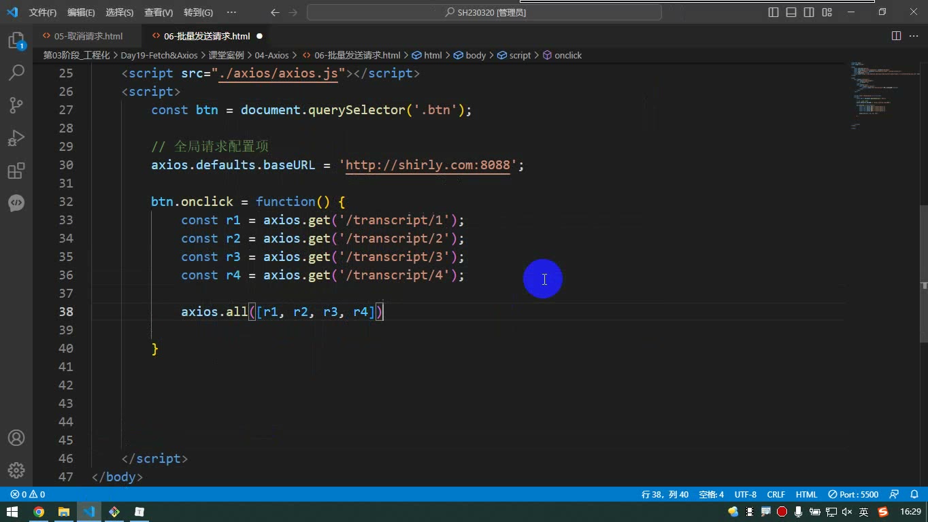
Task: Open the Accounts icon in activity bar
Action: click(16, 438)
